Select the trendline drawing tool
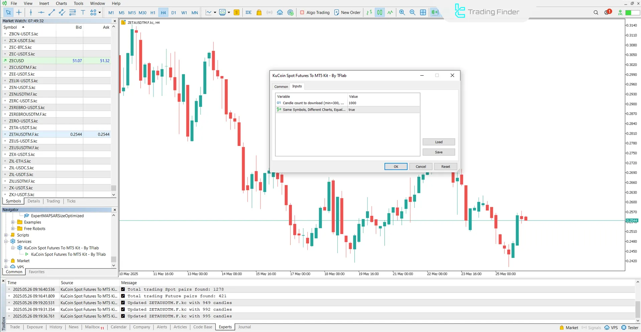The width and height of the screenshot is (641, 332). tap(51, 12)
